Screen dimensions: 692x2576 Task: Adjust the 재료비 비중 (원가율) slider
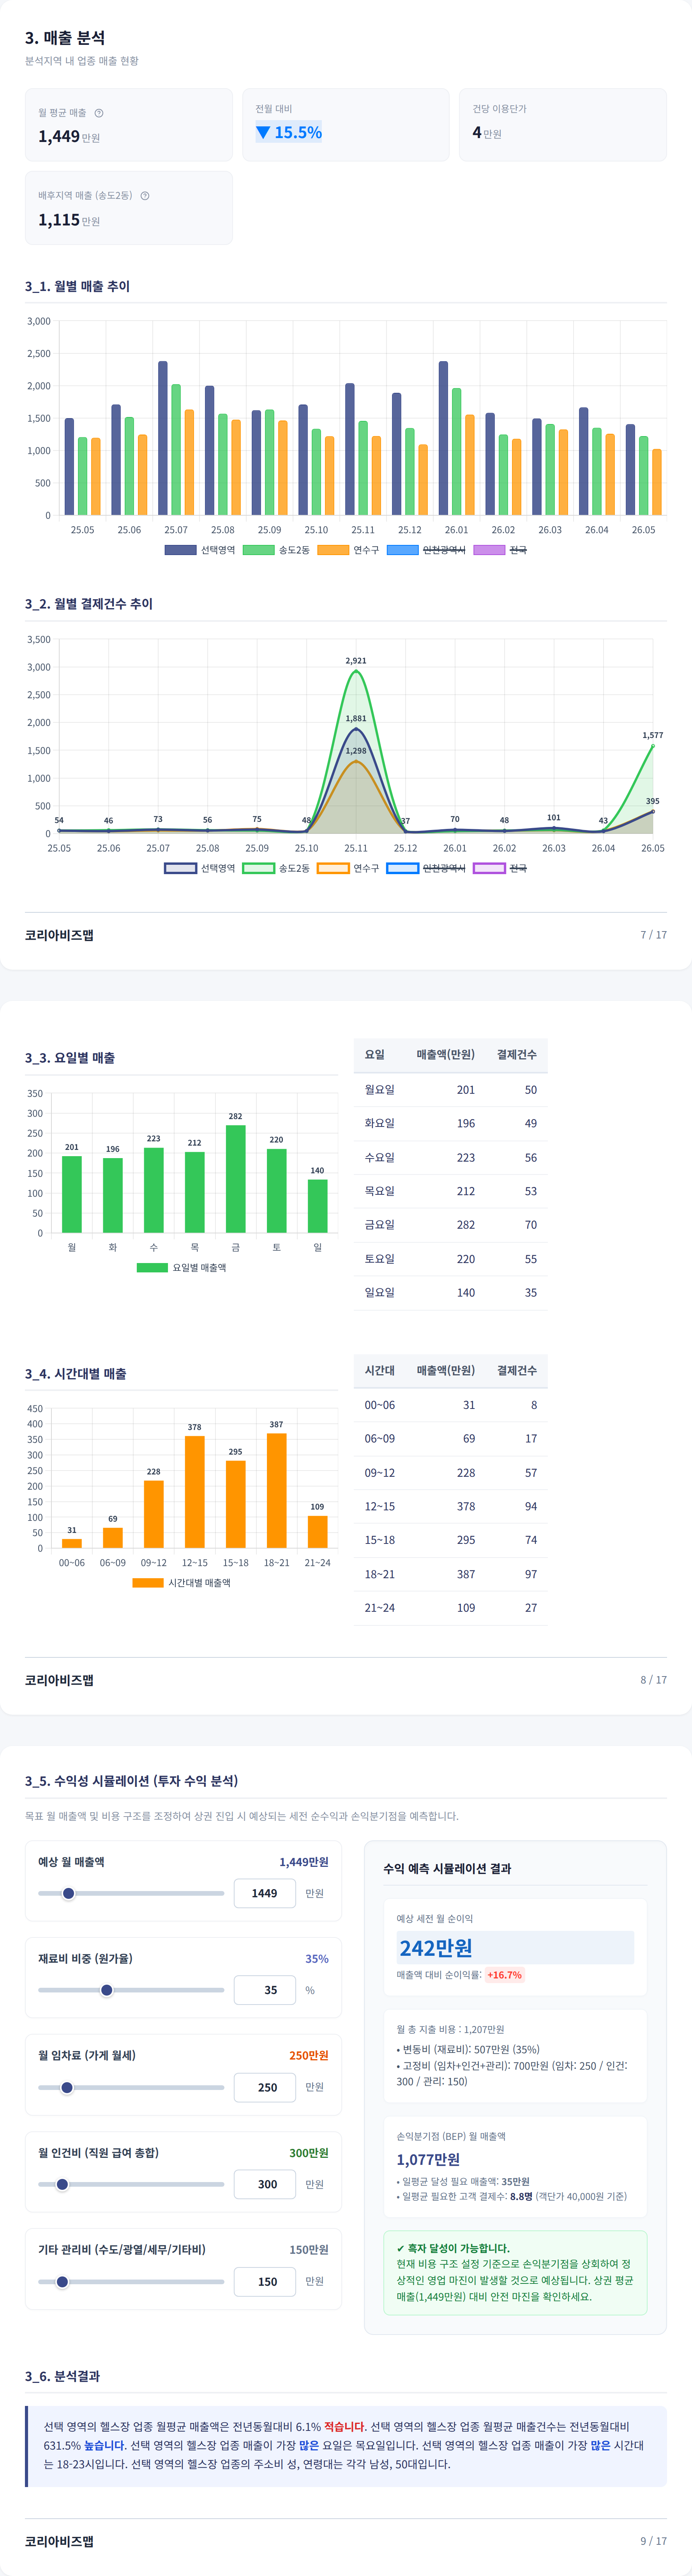click(131, 1990)
